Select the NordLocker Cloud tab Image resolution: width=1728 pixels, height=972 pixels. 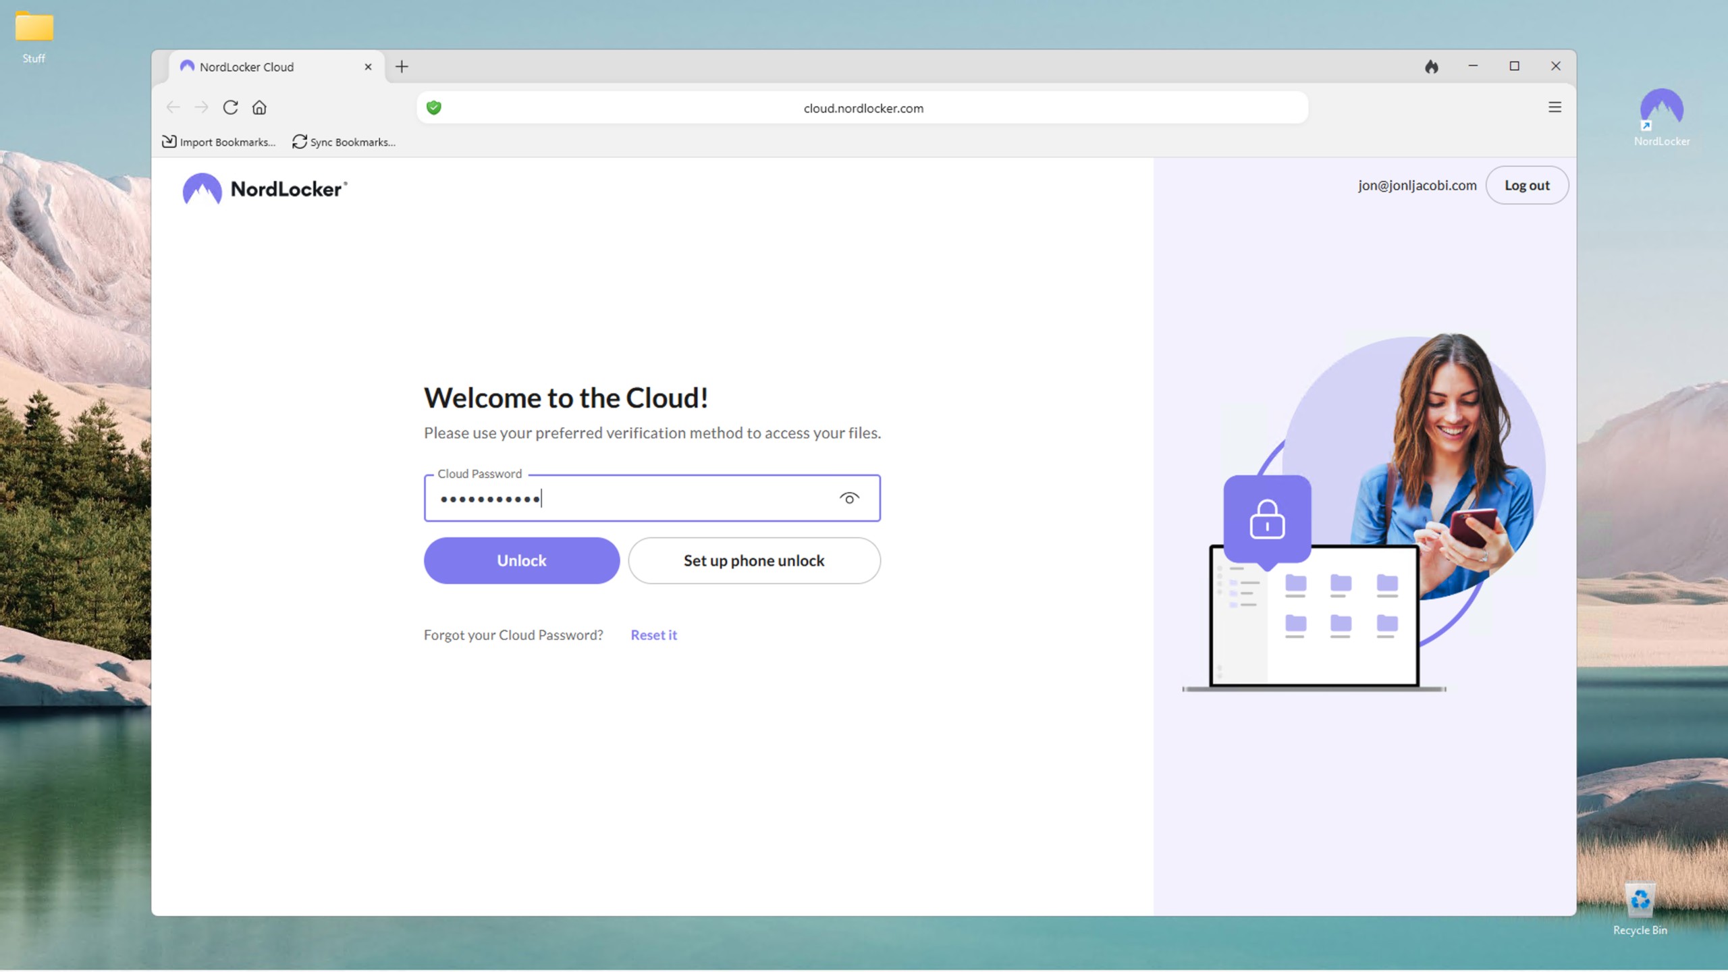277,67
